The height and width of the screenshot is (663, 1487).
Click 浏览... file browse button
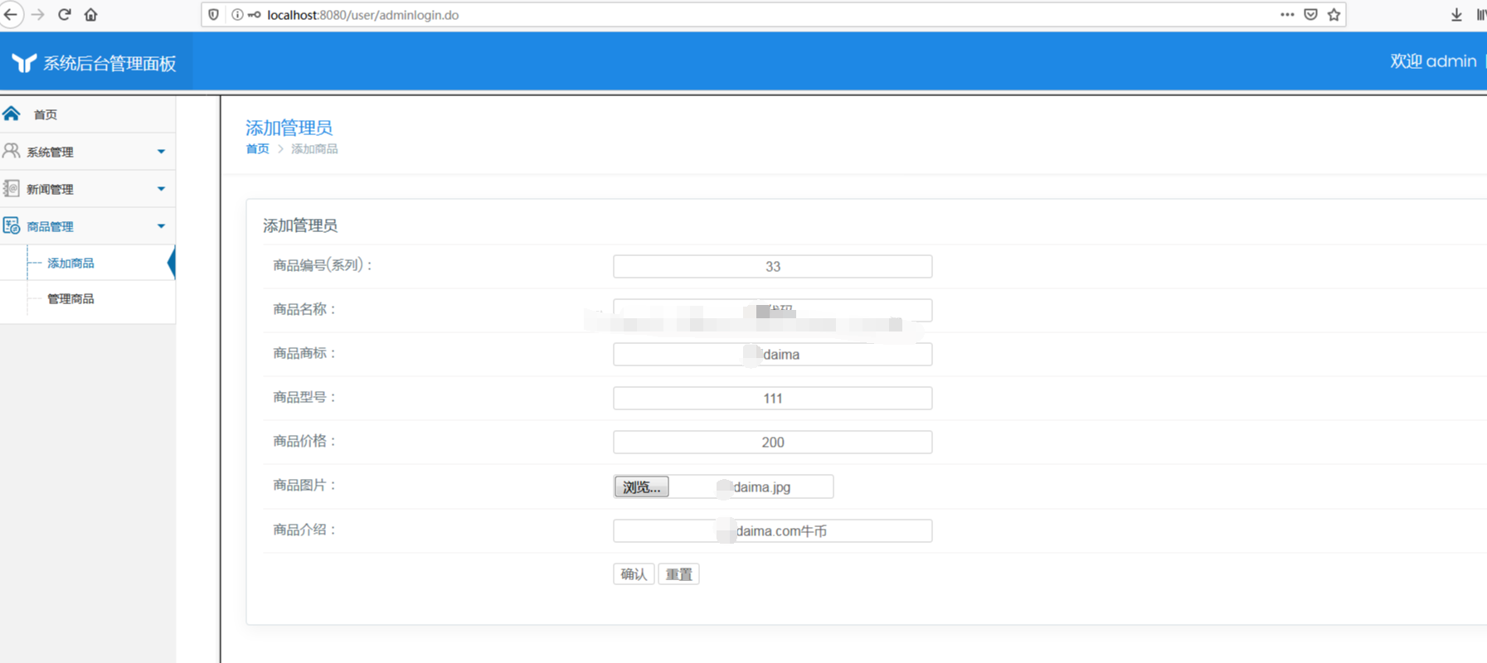(x=641, y=486)
